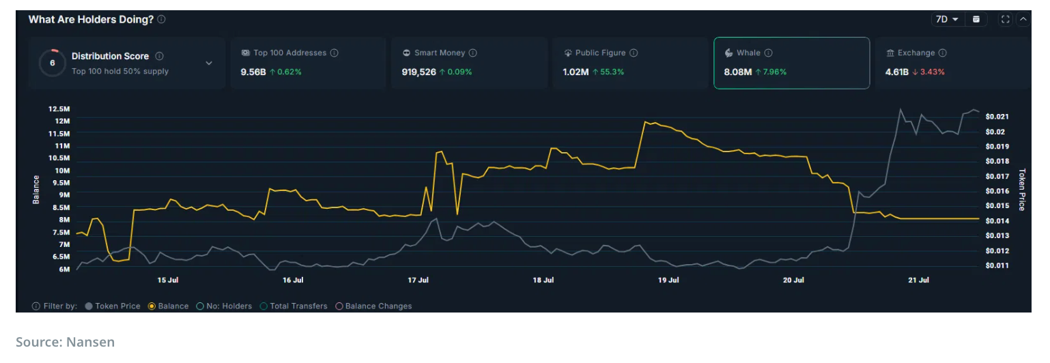Click the info icon beside Whale
The height and width of the screenshot is (363, 1050).
[x=768, y=53]
